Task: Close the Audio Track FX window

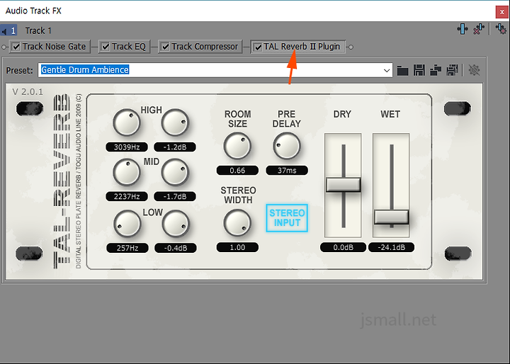Action: [501, 12]
